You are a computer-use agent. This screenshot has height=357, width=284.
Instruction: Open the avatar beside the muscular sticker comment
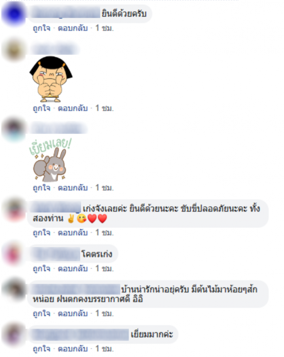[13, 50]
